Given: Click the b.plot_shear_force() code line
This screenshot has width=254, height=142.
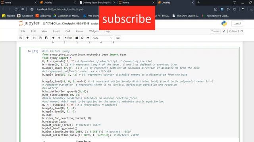Looking at the screenshot, I should click(58, 125).
